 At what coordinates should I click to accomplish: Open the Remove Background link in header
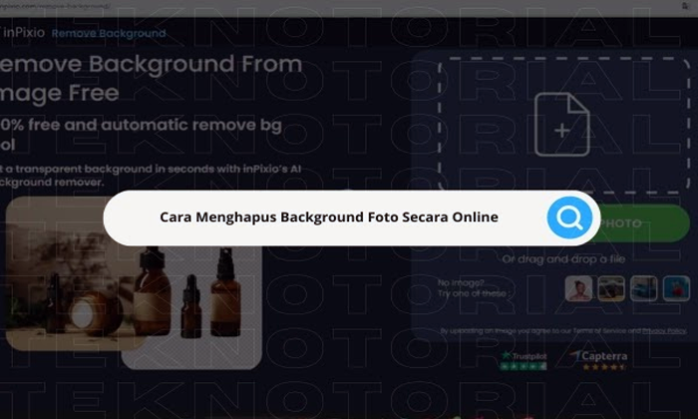109,33
